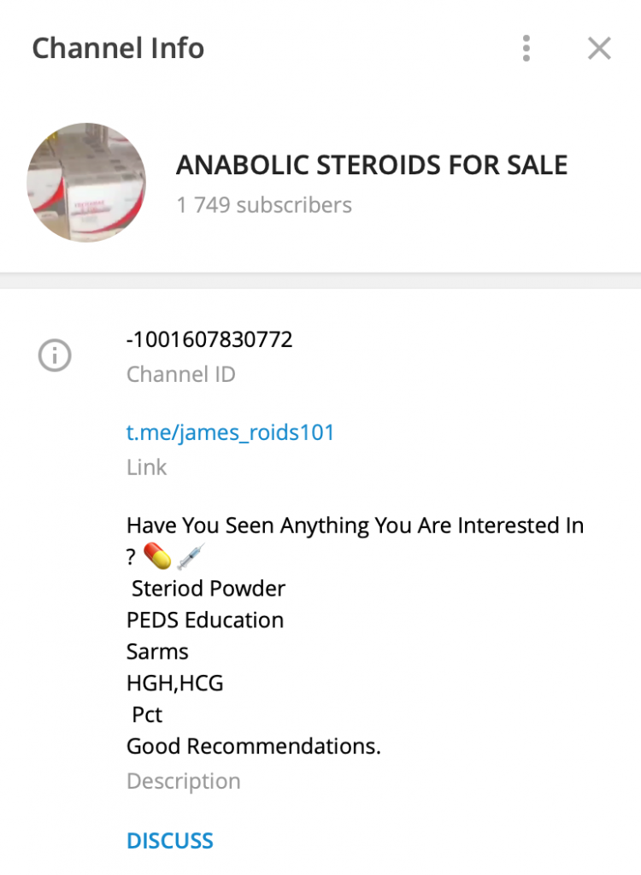The height and width of the screenshot is (875, 641).
Task: Click the gray Description label
Action: (183, 781)
